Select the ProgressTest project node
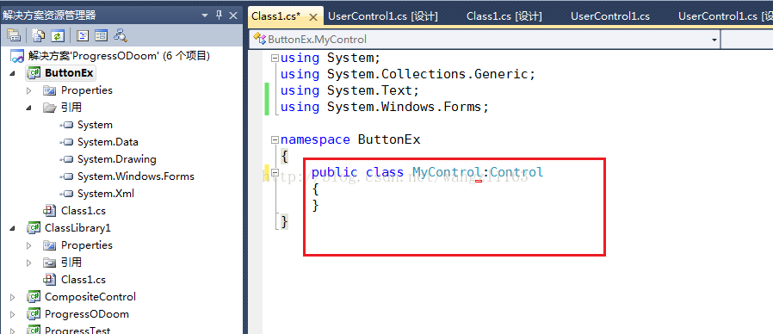 coord(77,330)
